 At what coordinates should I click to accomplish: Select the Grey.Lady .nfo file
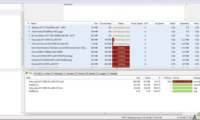coord(46,88)
